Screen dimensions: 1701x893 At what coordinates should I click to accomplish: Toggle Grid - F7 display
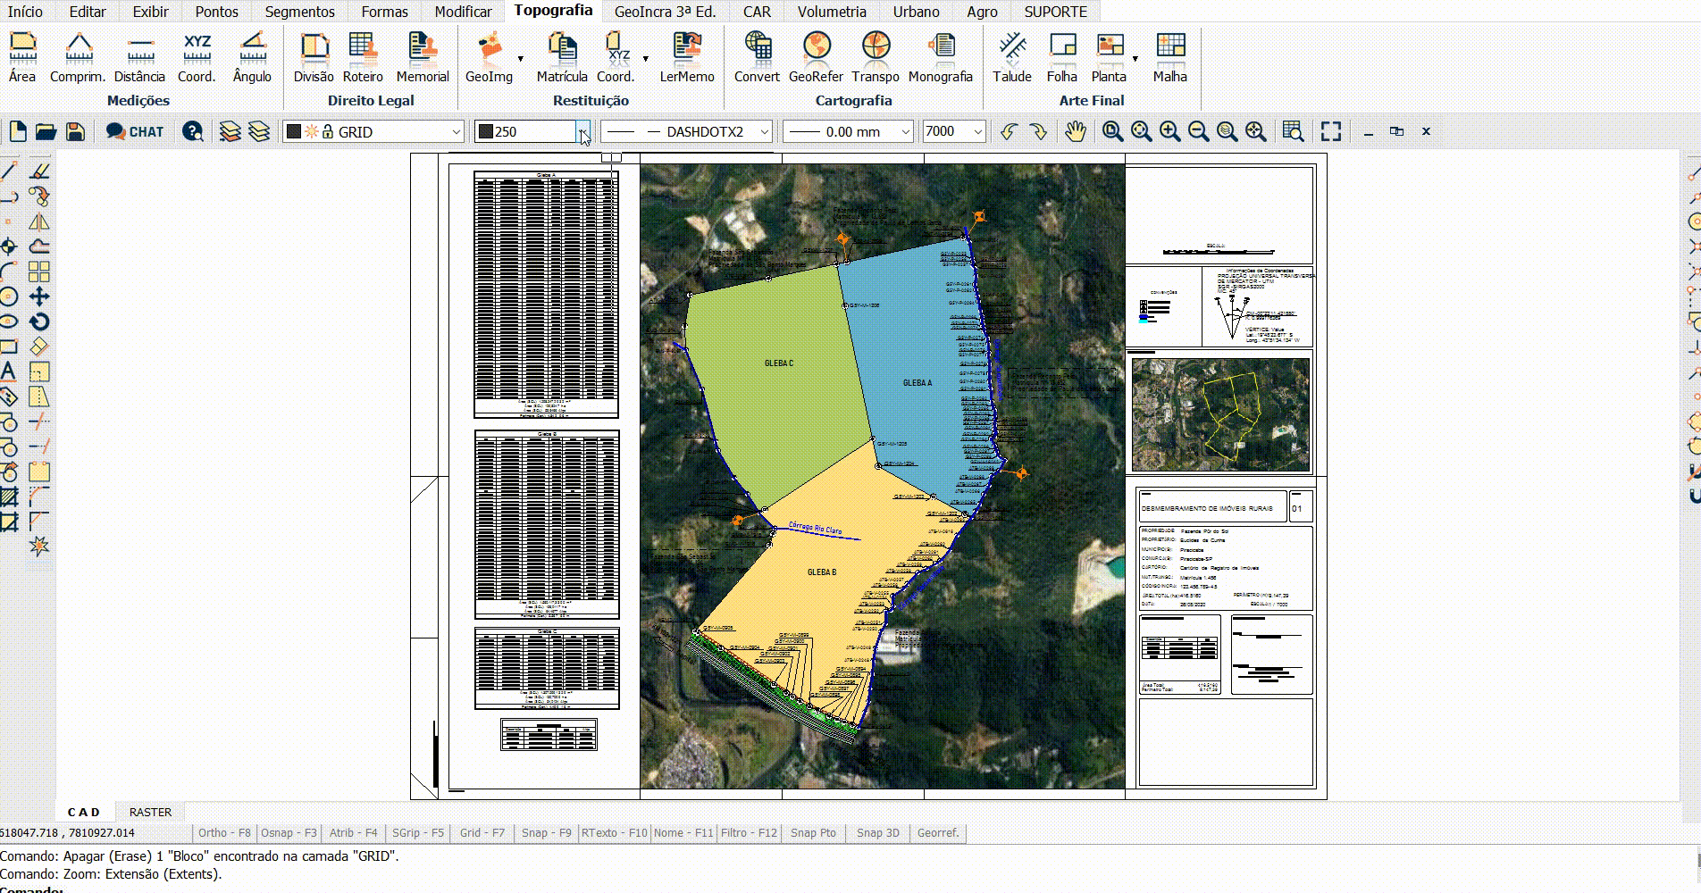pos(482,833)
